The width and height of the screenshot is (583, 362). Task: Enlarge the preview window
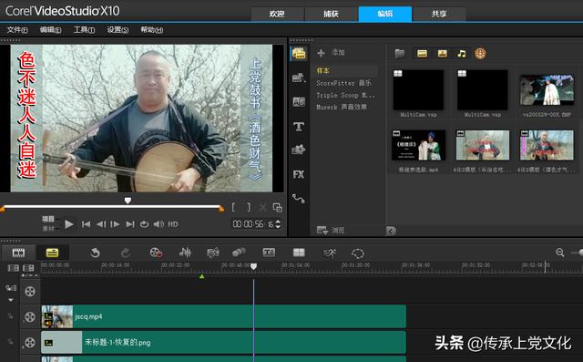pos(277,208)
